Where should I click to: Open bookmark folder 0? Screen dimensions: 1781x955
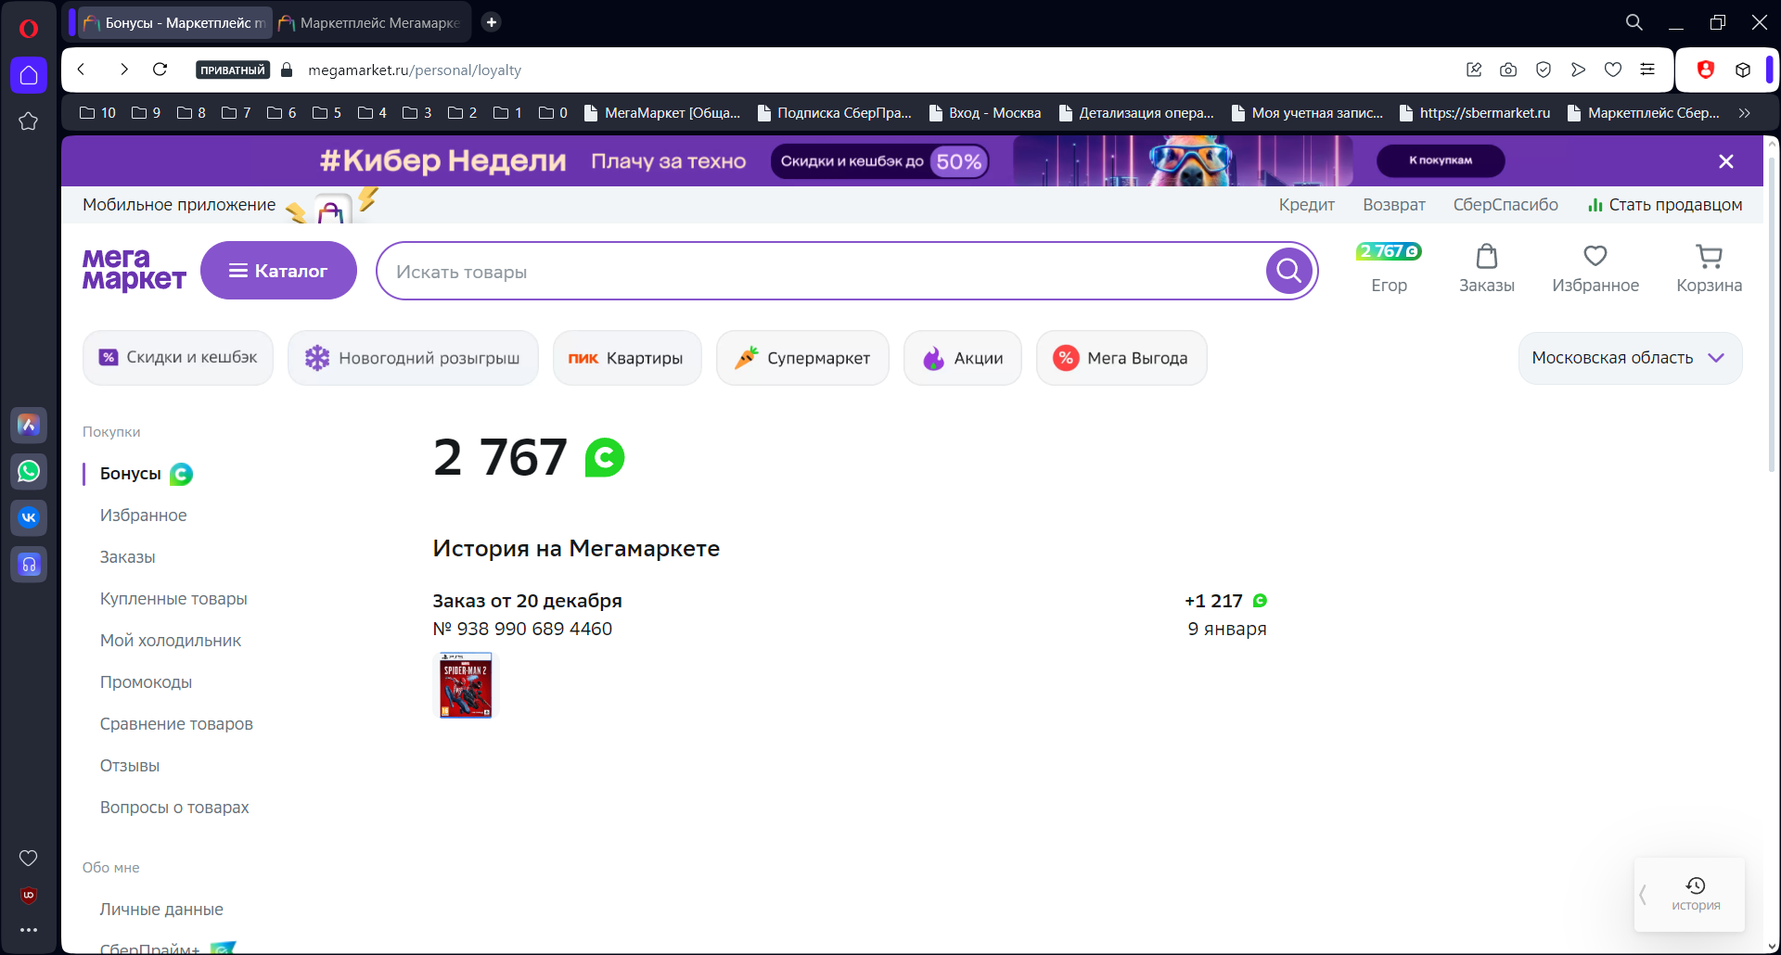(553, 113)
